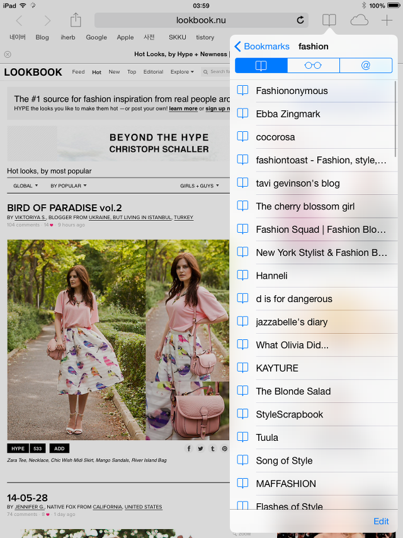
Task: Tap the book icon beside Tuula
Action: point(242,437)
